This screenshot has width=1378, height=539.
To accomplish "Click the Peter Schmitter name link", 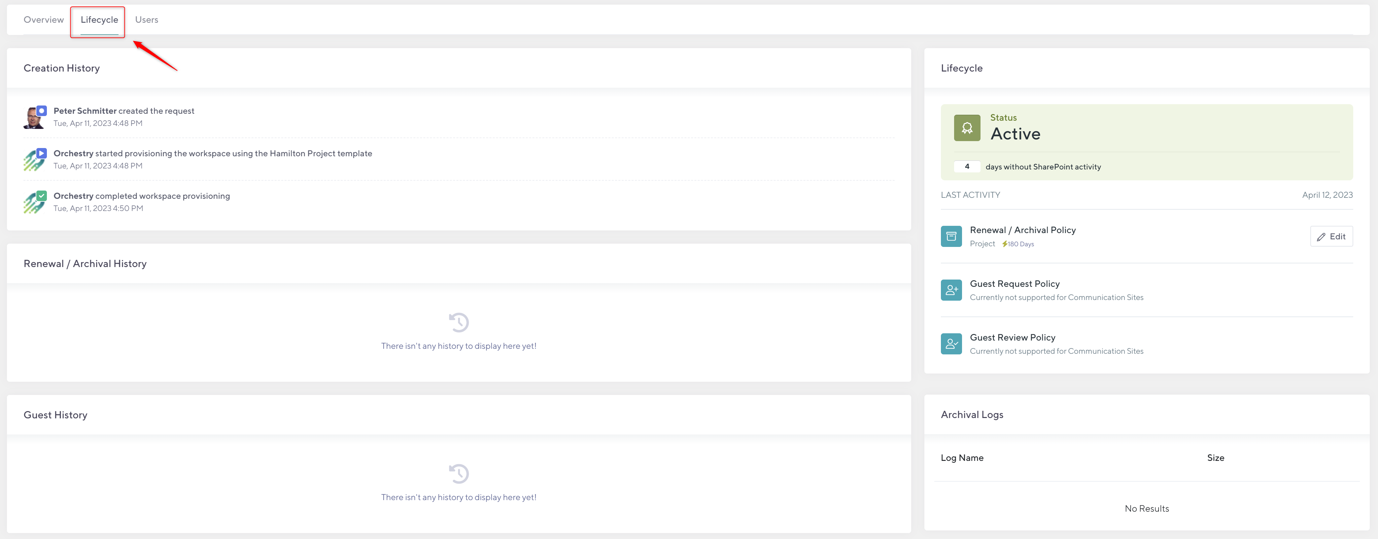I will [x=85, y=110].
